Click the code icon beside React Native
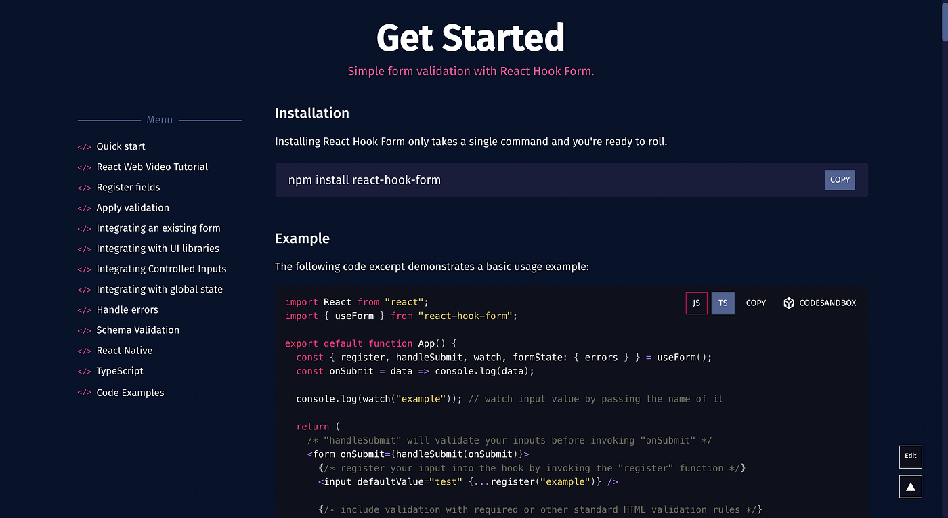This screenshot has width=948, height=518. pos(84,351)
